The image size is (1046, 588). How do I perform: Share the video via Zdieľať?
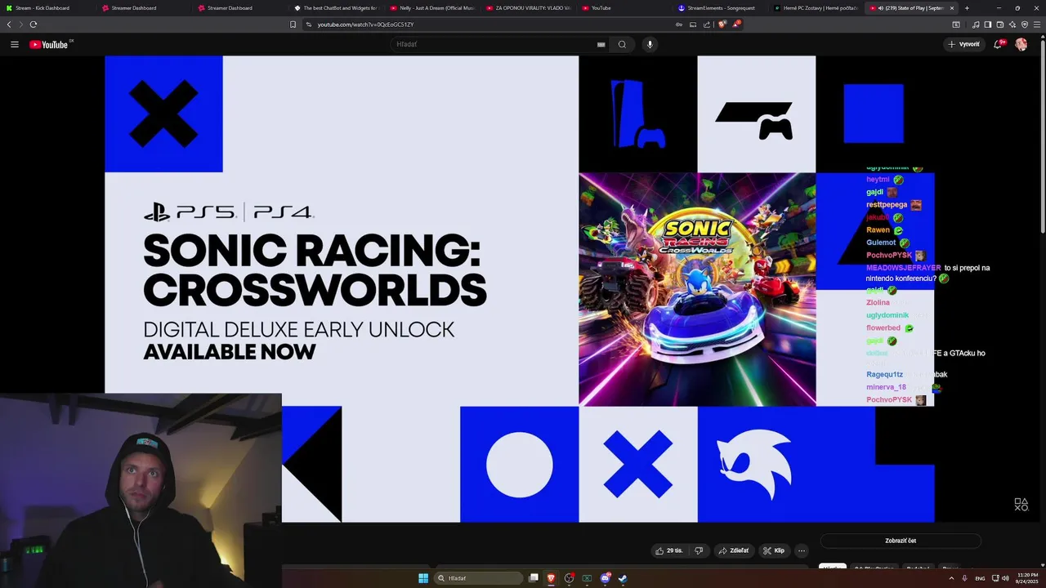(x=733, y=550)
